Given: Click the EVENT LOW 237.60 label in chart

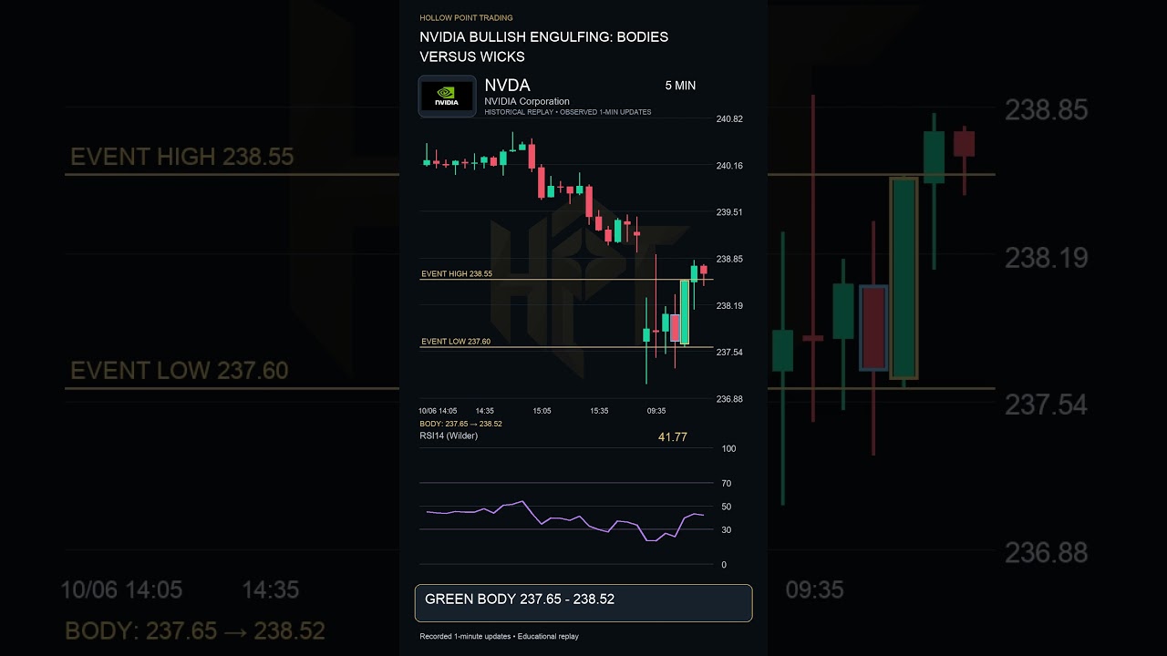Looking at the screenshot, I should [455, 342].
